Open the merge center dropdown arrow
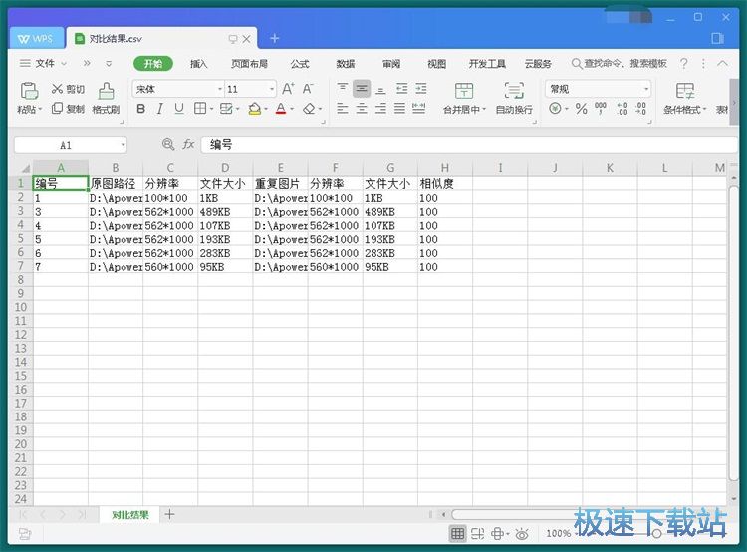The width and height of the screenshot is (747, 552). click(484, 110)
